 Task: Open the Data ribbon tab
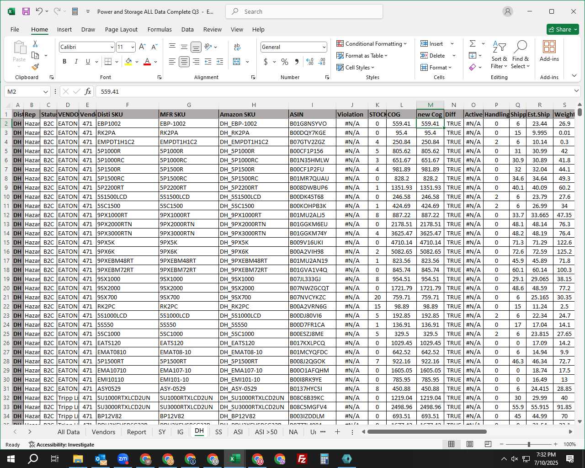coord(187,29)
